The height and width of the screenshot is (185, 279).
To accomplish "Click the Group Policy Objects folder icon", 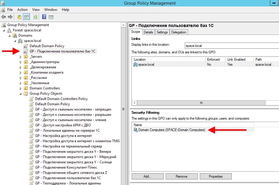I will pyautogui.click(x=26, y=94).
